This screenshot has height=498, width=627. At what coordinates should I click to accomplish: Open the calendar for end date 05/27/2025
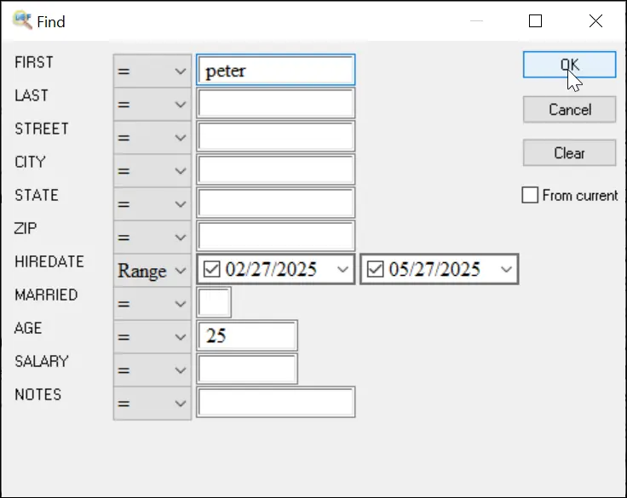click(x=506, y=269)
